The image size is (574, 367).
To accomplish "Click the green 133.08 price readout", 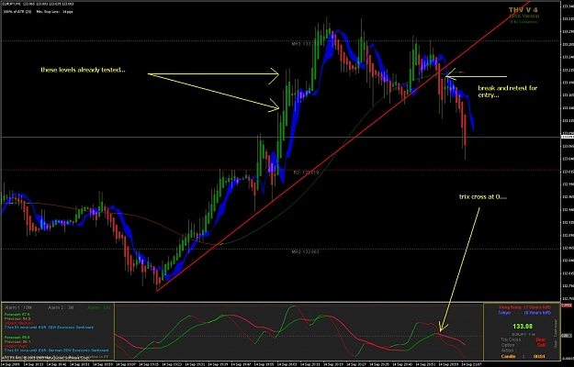I will (x=523, y=327).
